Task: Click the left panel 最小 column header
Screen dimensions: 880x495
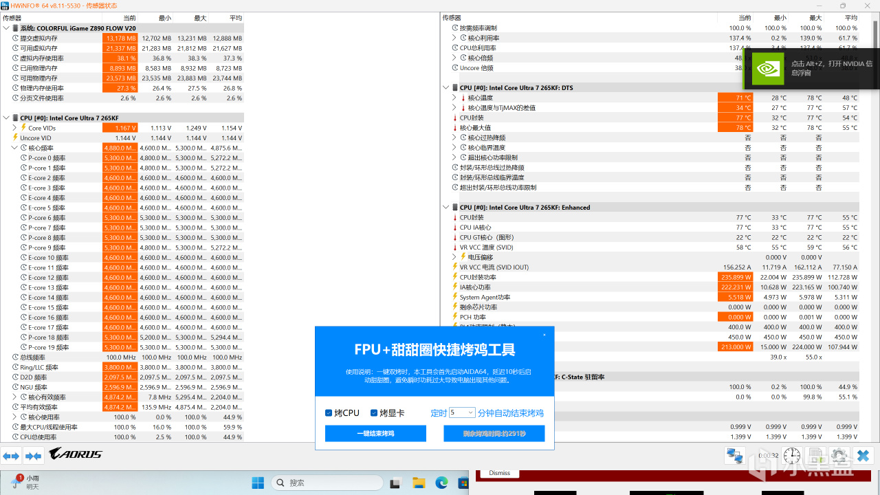Action: point(165,18)
